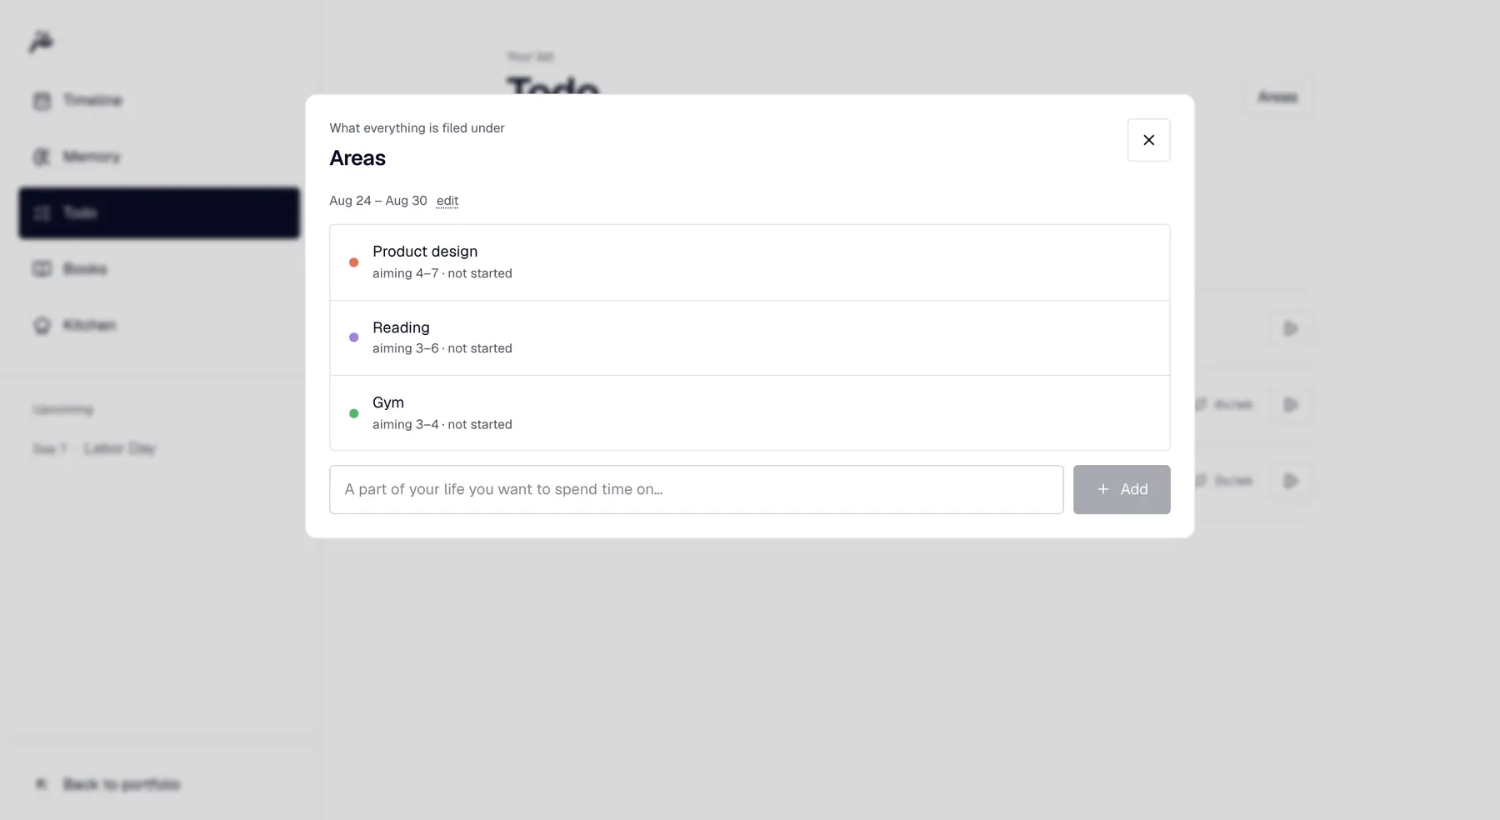The height and width of the screenshot is (820, 1500).
Task: Close the Areas dialog with X
Action: pos(1148,140)
